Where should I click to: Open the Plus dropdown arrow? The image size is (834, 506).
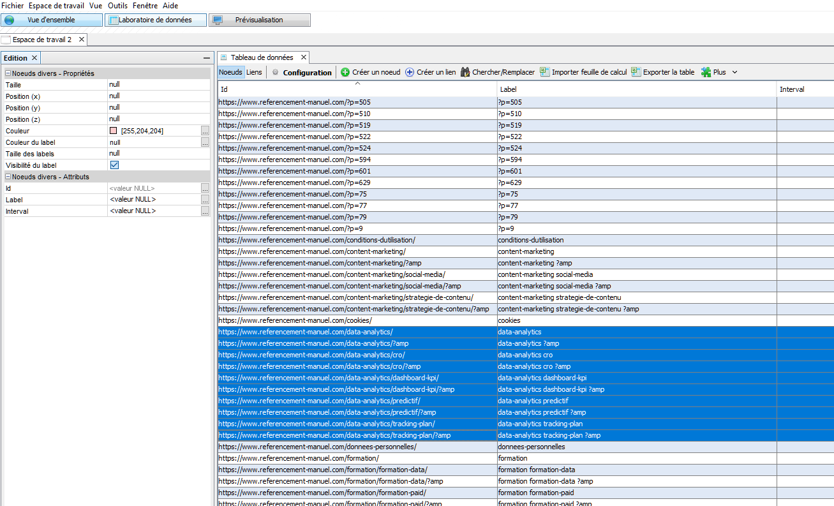click(734, 72)
